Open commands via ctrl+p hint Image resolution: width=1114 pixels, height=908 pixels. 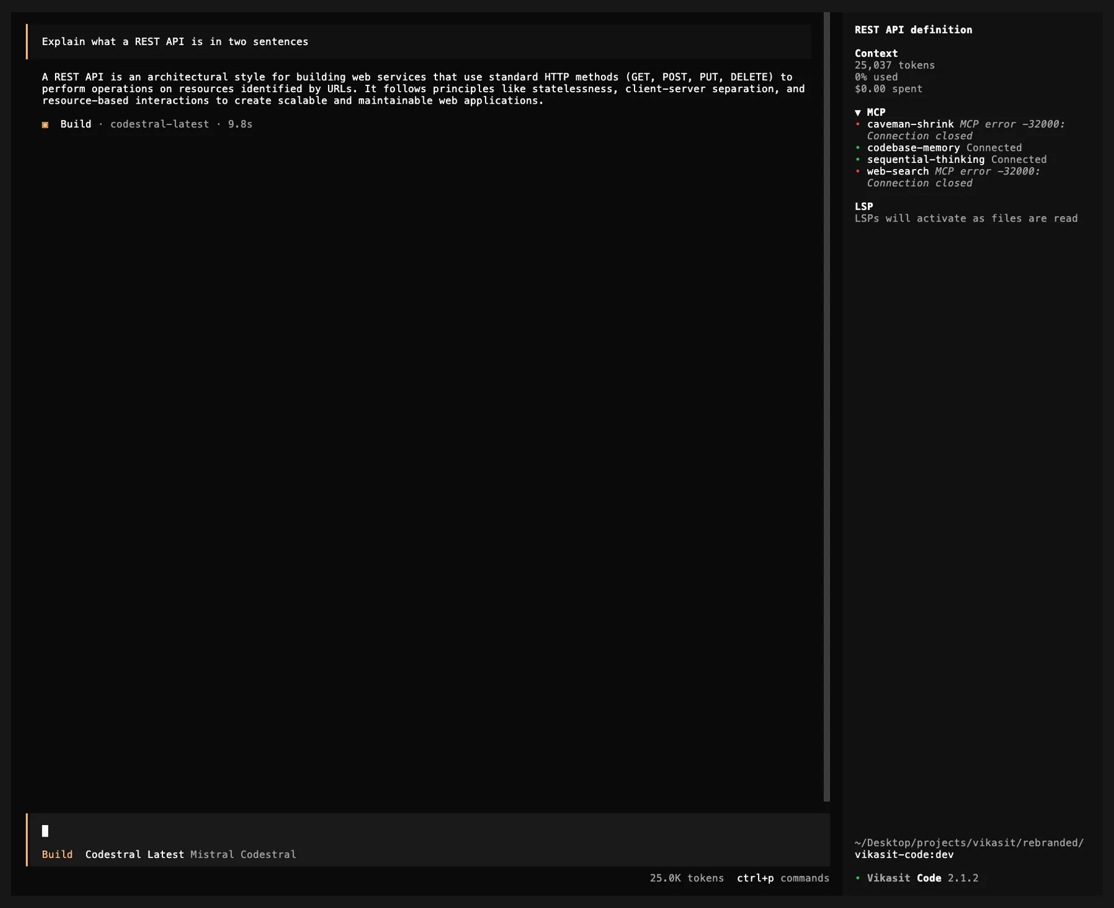[x=783, y=878]
